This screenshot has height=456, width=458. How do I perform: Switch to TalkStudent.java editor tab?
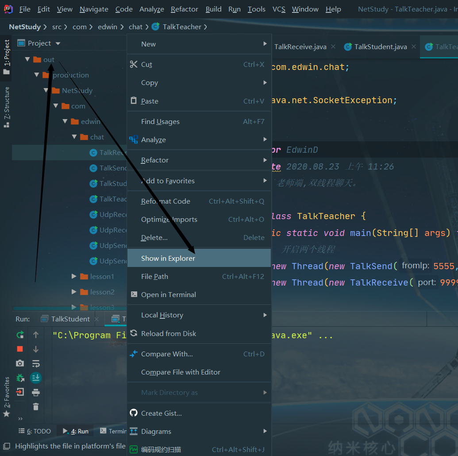coord(380,47)
